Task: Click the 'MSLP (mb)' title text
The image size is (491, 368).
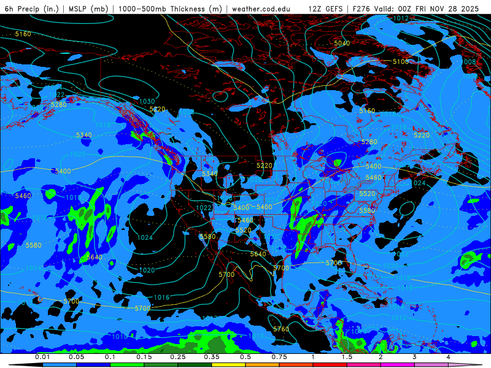Action: [87, 9]
